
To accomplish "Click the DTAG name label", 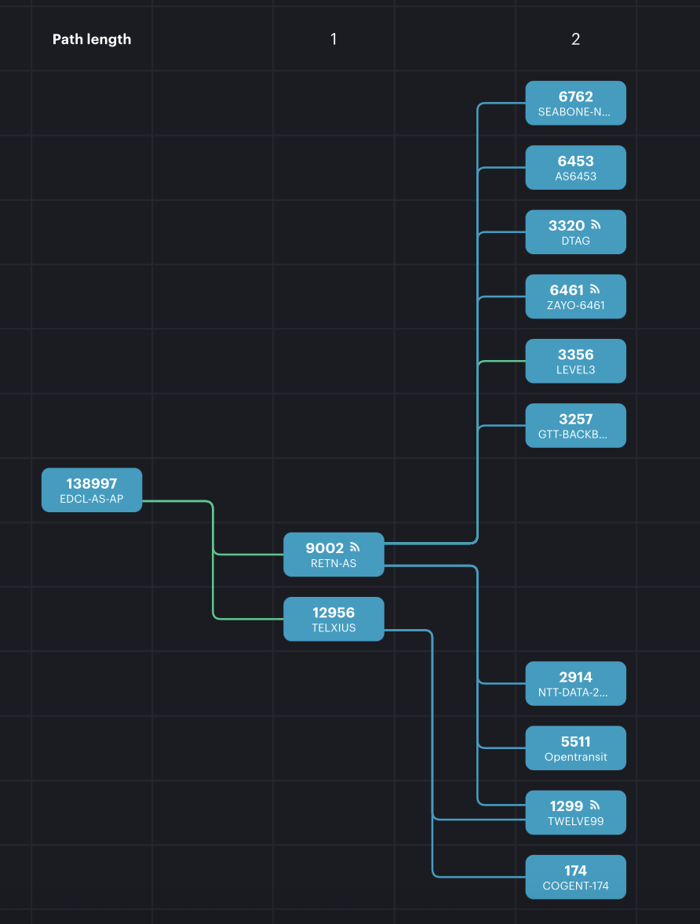I will 575,241.
